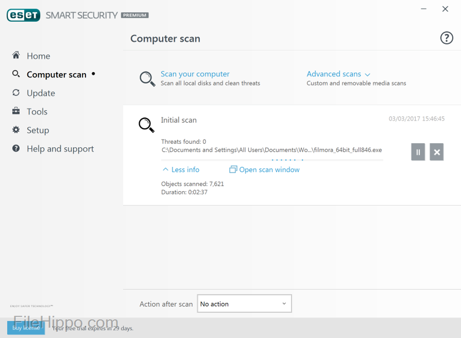Click the Update refresh arrows icon
This screenshot has height=338, width=461.
point(16,93)
